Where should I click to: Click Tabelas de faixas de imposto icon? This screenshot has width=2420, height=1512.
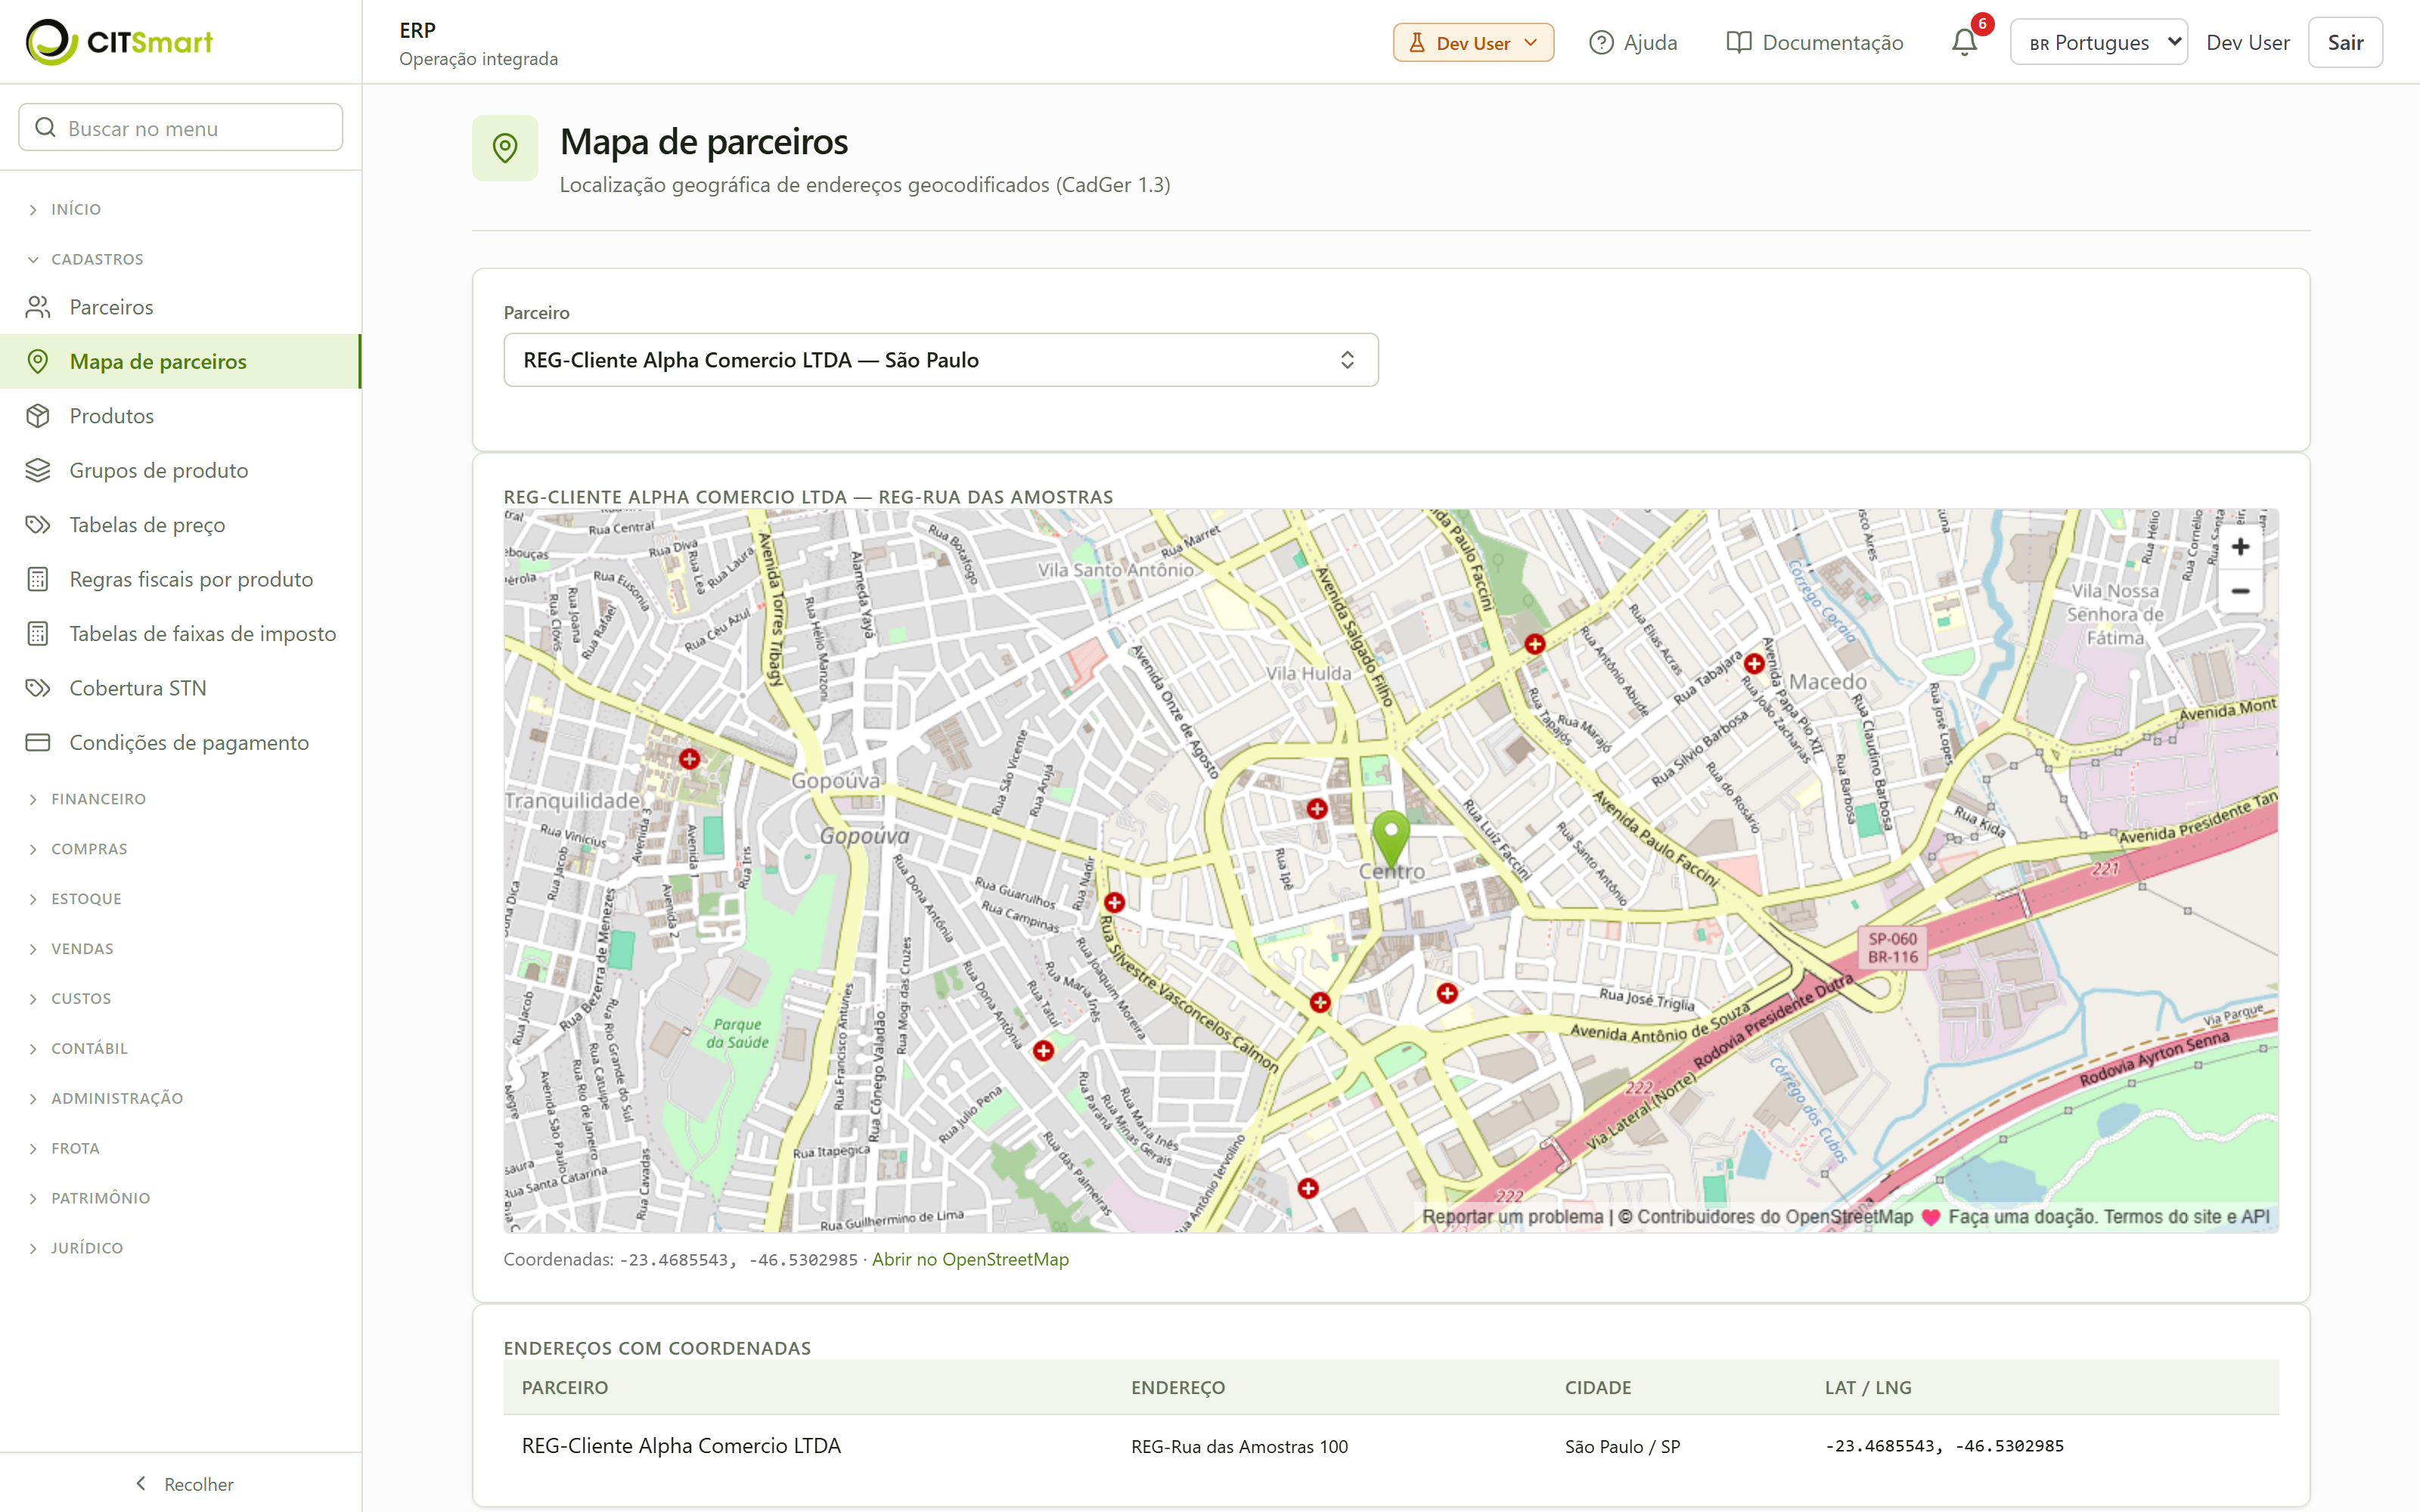38,634
